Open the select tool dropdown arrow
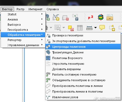The image size is (122, 102). tap(64, 28)
